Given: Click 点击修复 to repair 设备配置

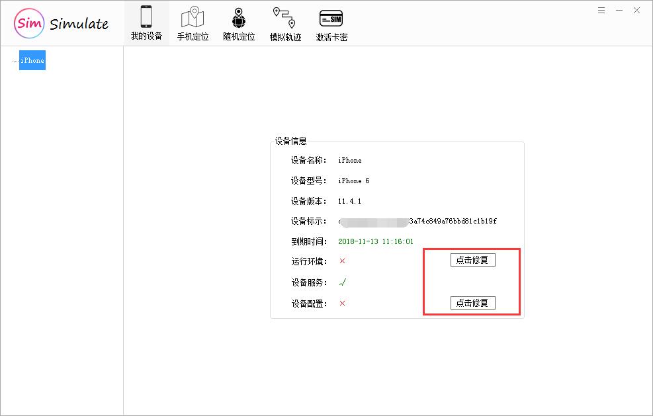Looking at the screenshot, I should (x=472, y=302).
